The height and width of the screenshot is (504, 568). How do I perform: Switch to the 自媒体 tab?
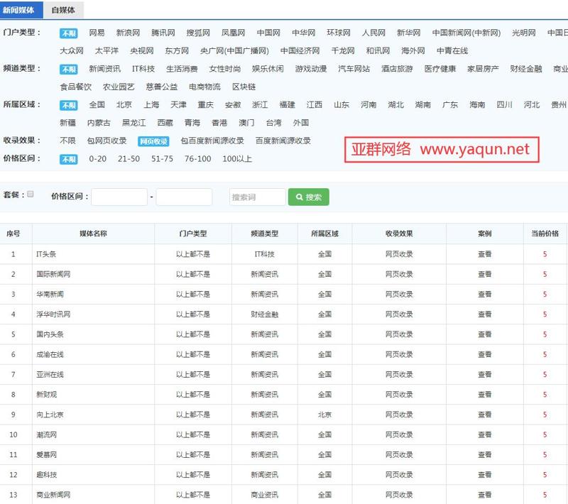(63, 10)
